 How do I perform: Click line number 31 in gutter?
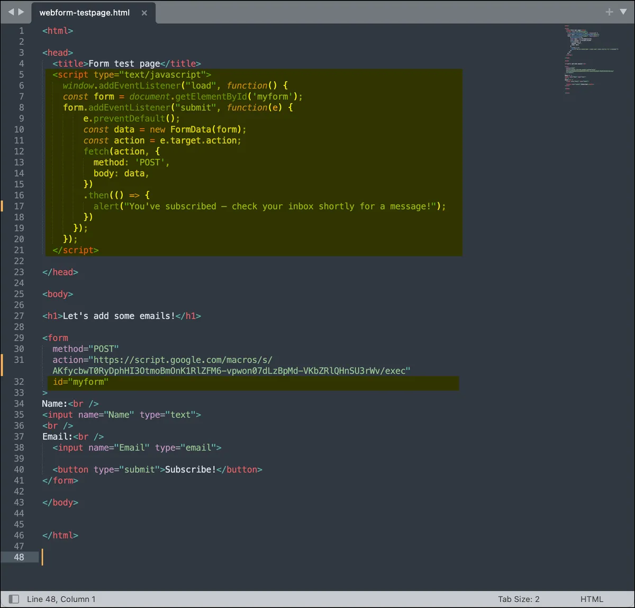pyautogui.click(x=19, y=360)
